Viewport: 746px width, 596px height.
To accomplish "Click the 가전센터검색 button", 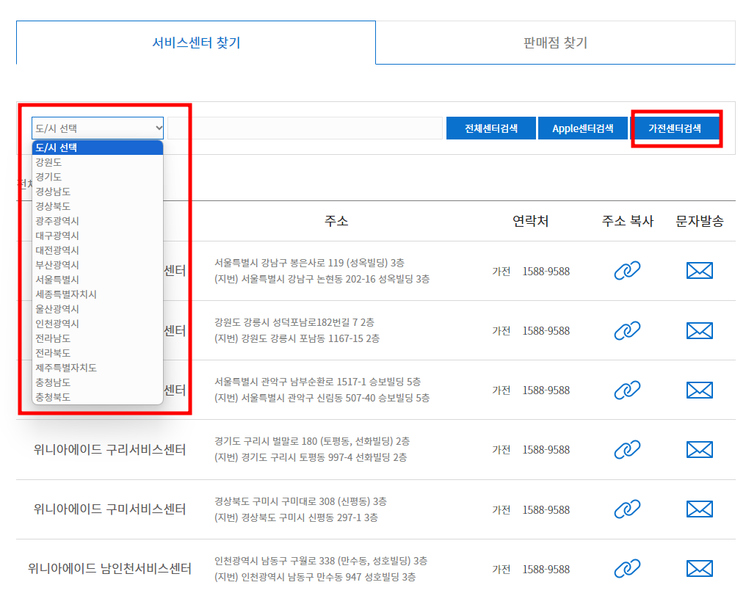I will (676, 127).
